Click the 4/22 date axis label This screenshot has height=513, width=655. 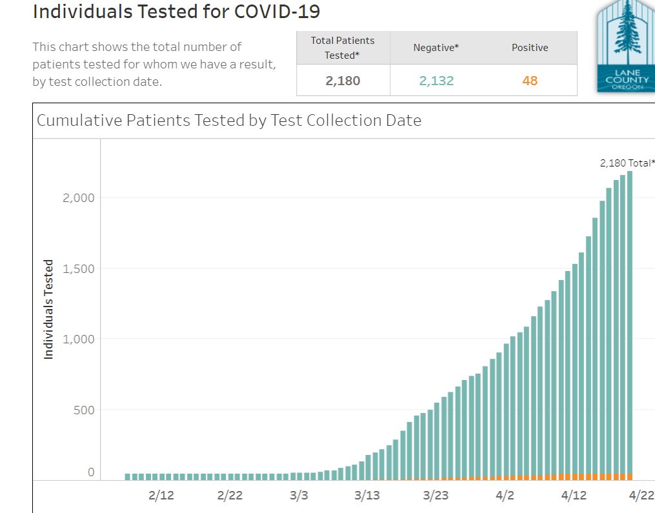tap(642, 496)
